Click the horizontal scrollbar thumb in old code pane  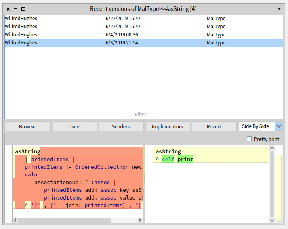[x=65, y=220]
